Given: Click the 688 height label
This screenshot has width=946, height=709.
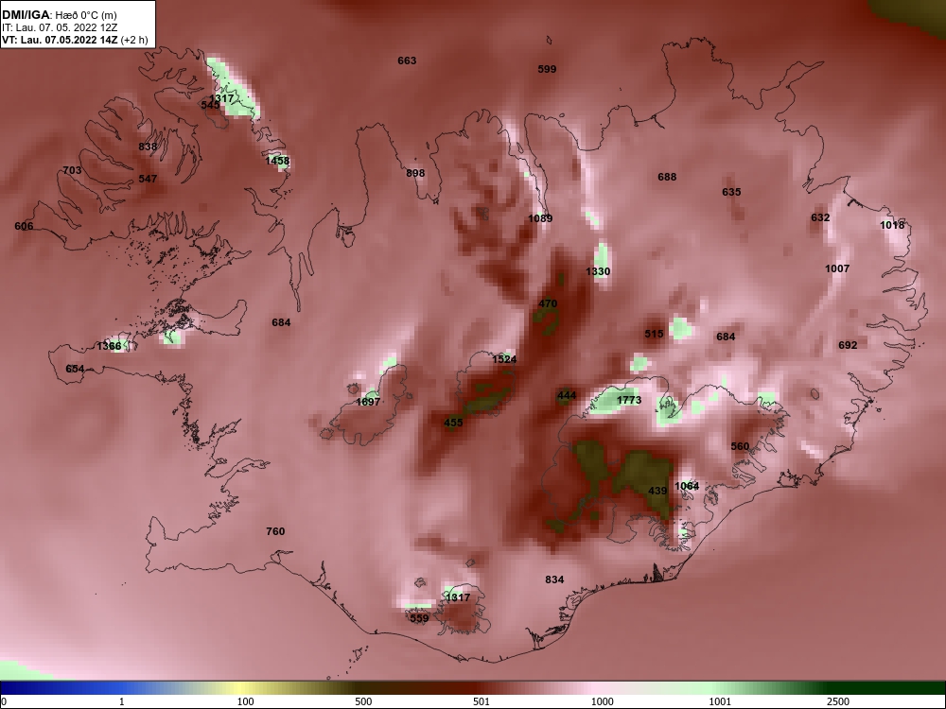Looking at the screenshot, I should (x=667, y=177).
